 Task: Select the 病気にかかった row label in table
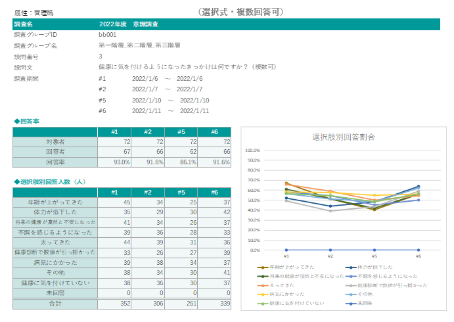[55, 263]
